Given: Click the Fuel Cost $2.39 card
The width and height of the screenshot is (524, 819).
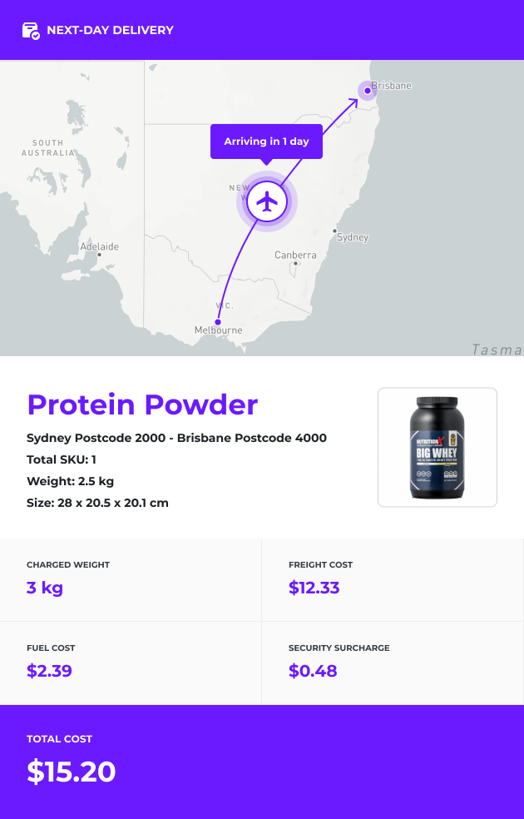Looking at the screenshot, I should pyautogui.click(x=131, y=663).
